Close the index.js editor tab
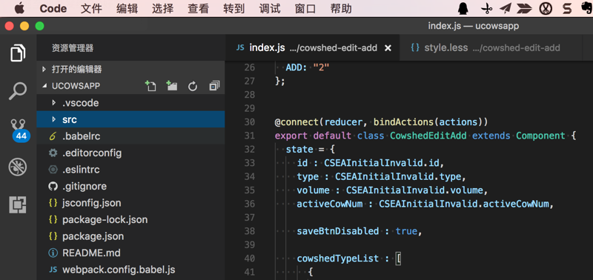The image size is (593, 280). (x=388, y=48)
